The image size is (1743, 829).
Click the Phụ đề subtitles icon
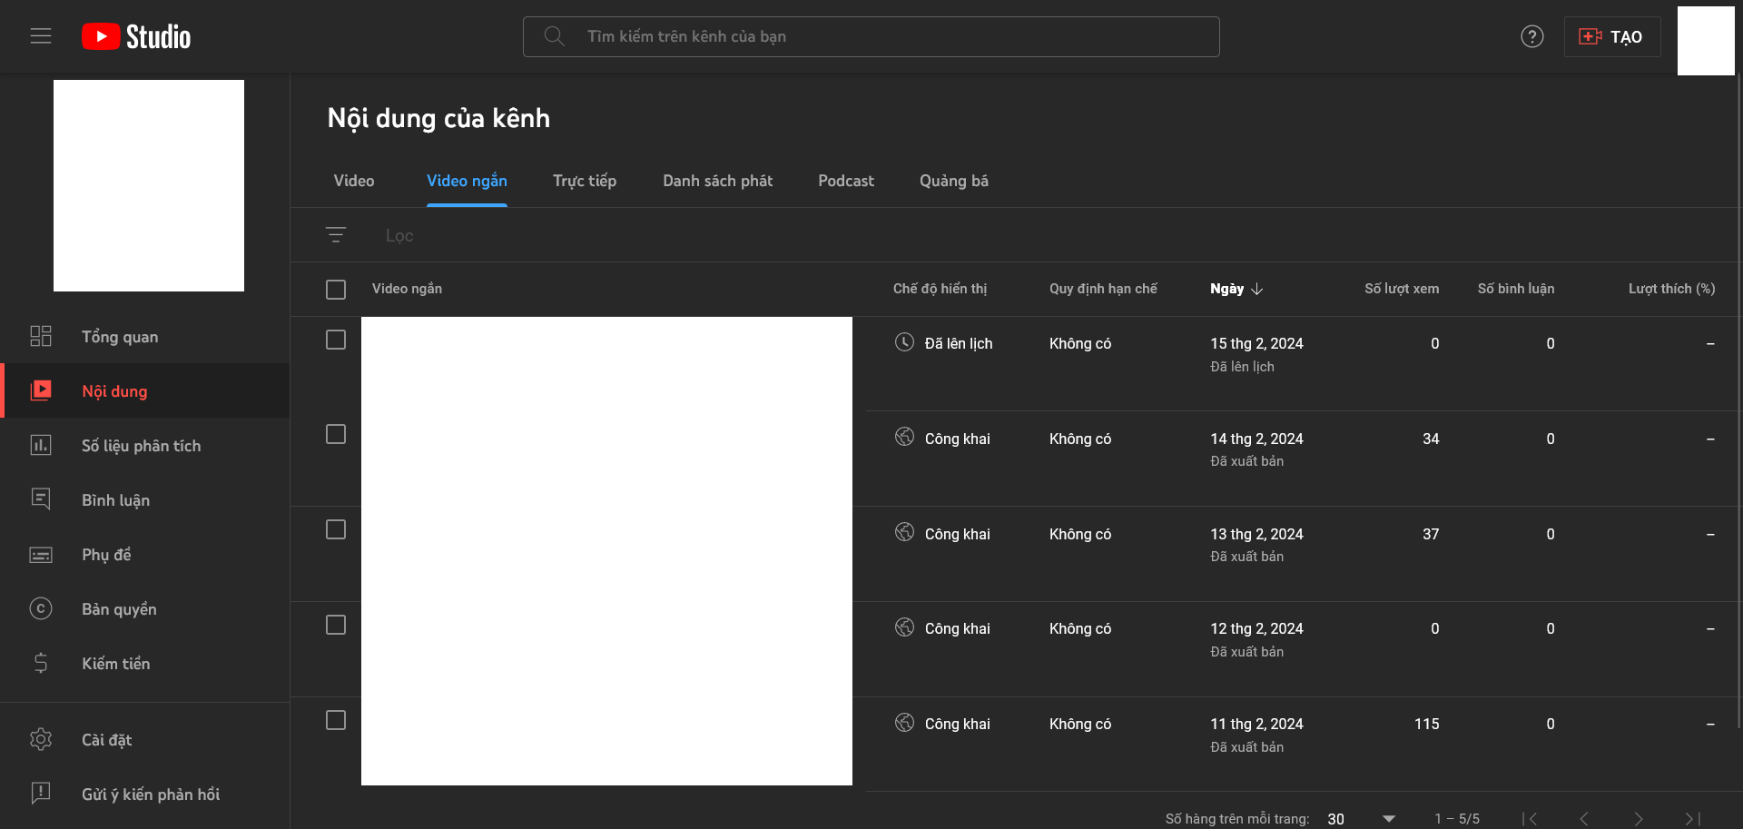tap(41, 554)
